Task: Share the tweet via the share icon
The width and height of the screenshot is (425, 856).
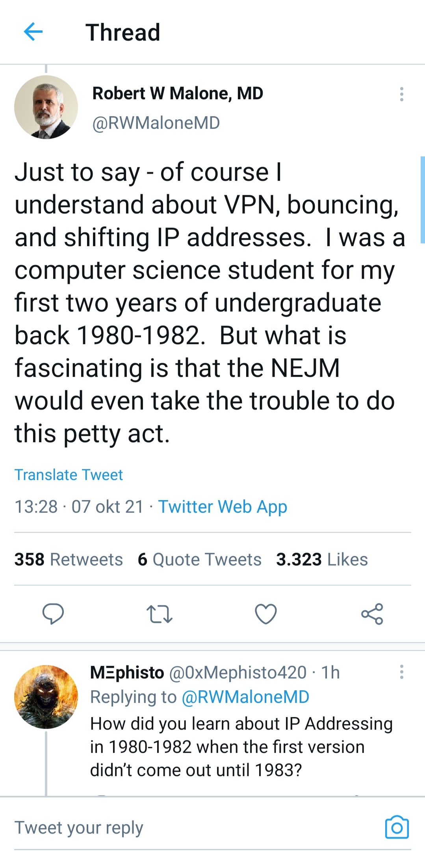Action: pos(372,614)
